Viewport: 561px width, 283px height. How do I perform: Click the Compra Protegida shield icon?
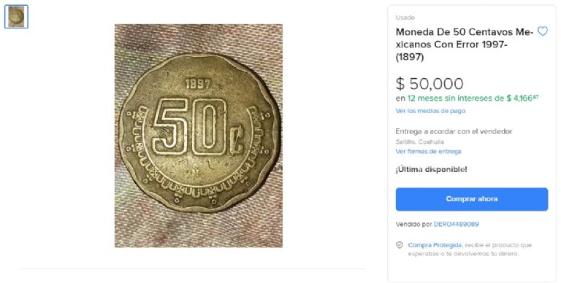pos(400,245)
